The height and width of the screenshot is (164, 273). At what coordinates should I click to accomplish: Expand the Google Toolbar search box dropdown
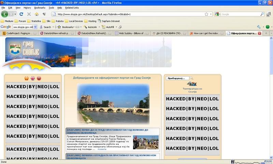35,27
